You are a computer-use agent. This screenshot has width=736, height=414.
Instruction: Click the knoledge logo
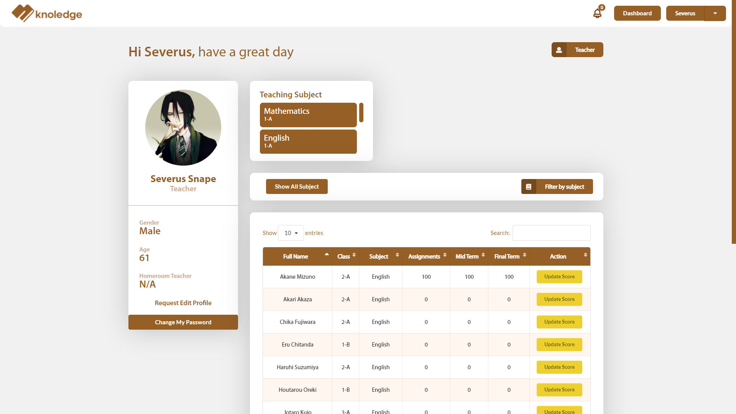click(46, 13)
